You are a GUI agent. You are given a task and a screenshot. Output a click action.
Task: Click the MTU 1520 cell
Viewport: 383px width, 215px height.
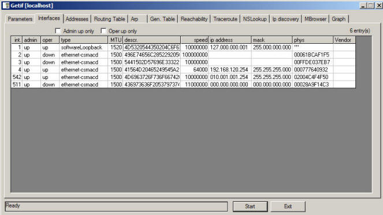click(115, 47)
